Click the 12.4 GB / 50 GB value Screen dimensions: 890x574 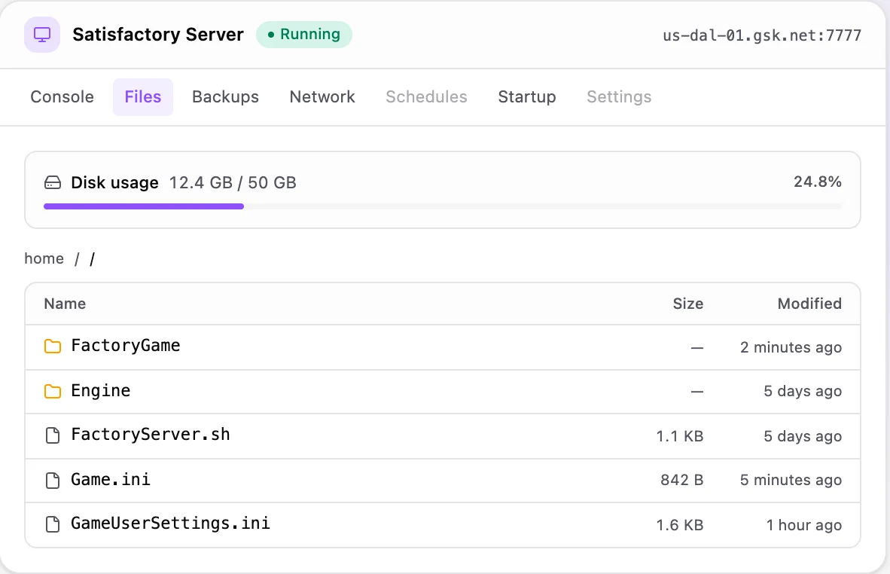233,183
